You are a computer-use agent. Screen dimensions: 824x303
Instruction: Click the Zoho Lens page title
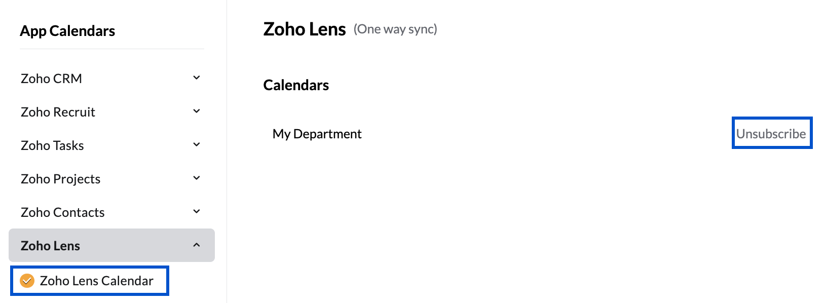(305, 29)
